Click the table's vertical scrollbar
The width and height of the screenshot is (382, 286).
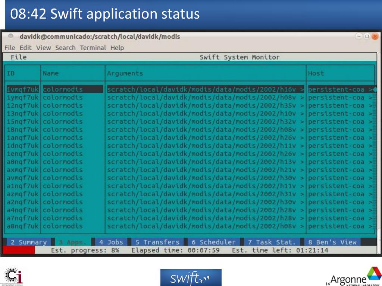click(x=375, y=158)
